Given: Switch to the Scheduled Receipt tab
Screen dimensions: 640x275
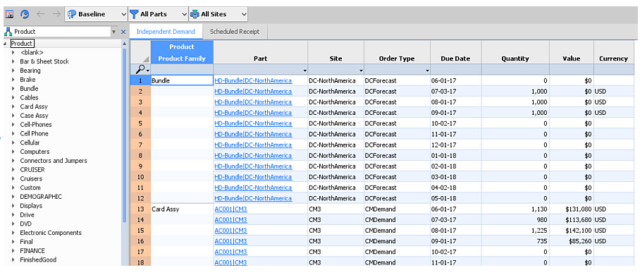Looking at the screenshot, I should (235, 32).
